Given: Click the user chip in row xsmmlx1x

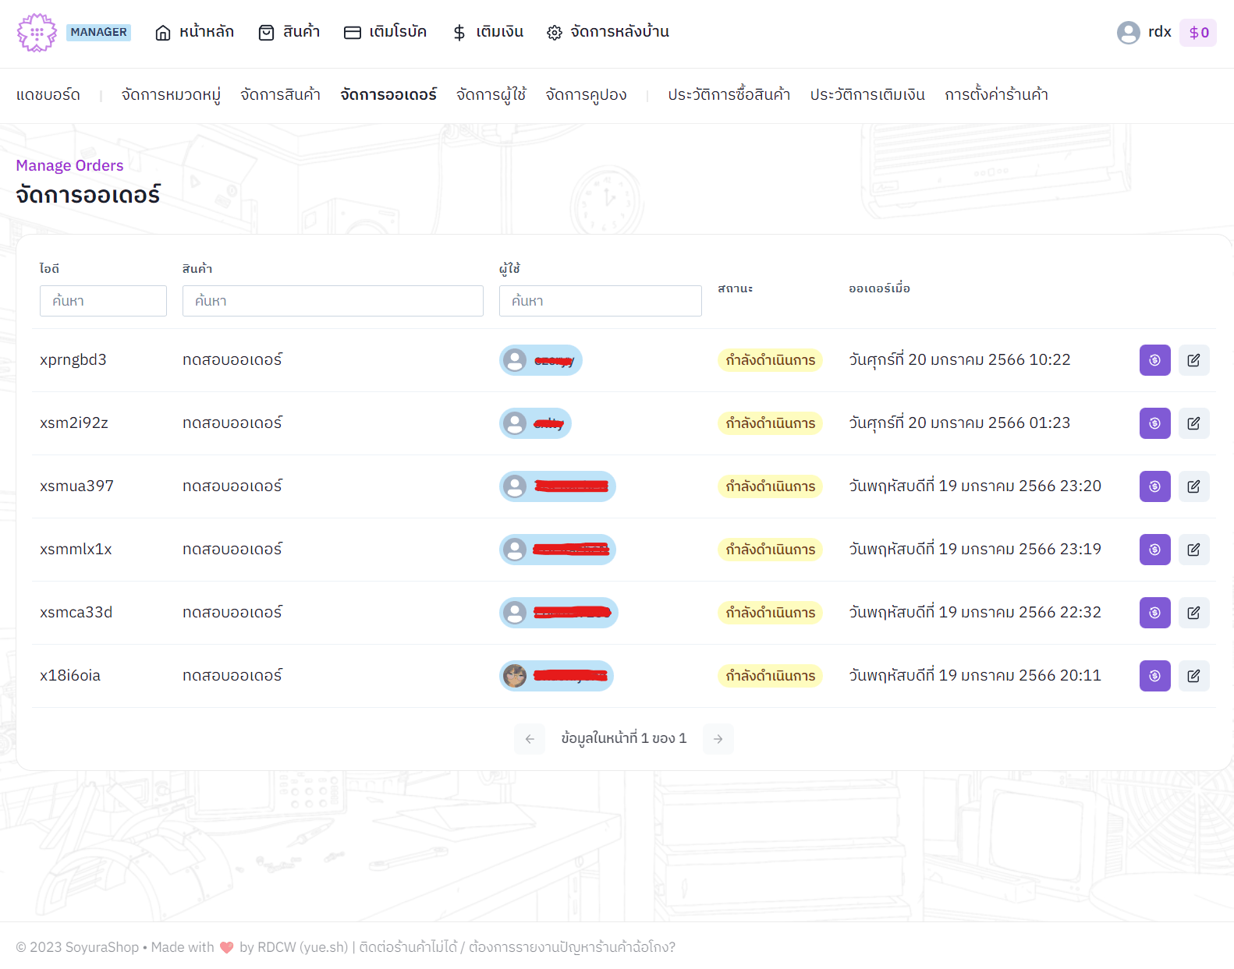Looking at the screenshot, I should click(558, 550).
